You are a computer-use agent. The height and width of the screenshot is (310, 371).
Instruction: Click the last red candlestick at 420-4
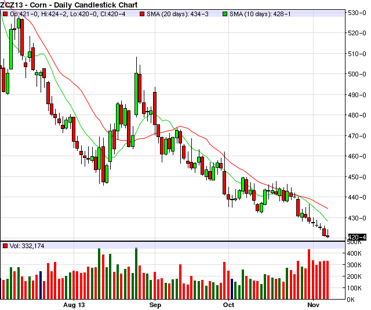point(328,236)
